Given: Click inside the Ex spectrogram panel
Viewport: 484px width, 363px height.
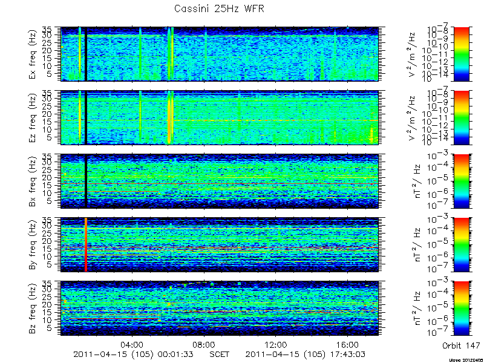Looking at the screenshot, I should 220,54.
